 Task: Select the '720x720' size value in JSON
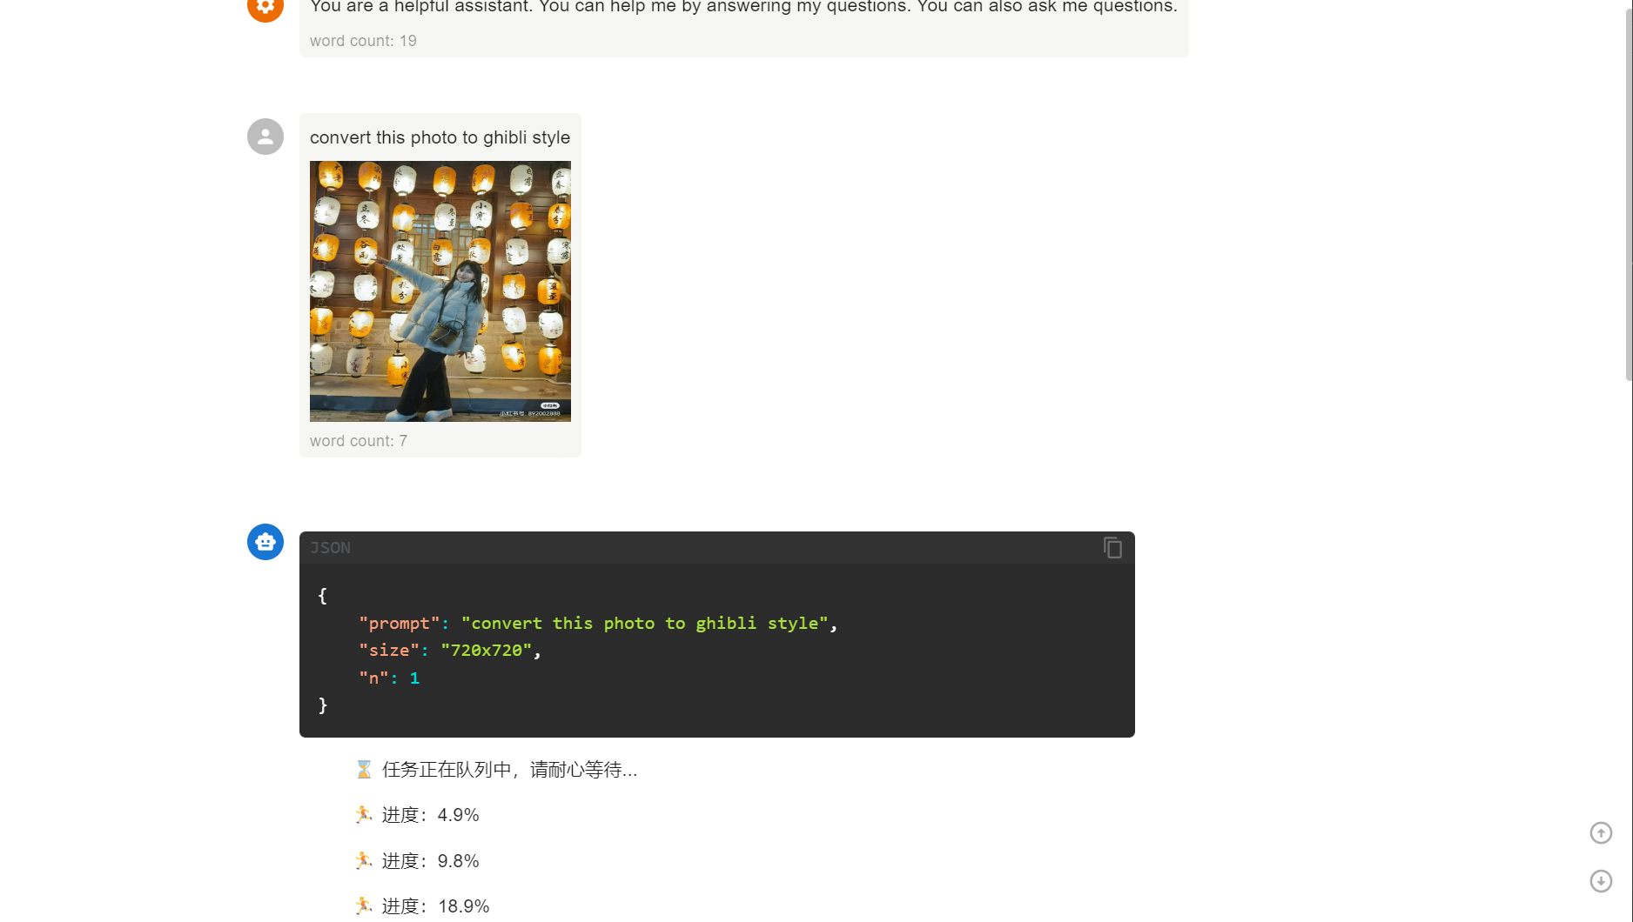pos(487,650)
